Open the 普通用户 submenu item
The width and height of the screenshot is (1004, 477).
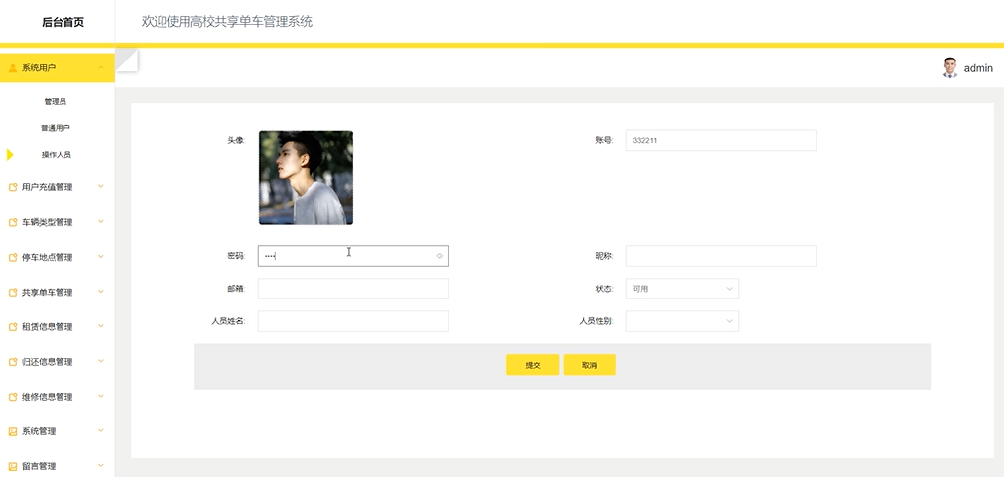click(56, 128)
